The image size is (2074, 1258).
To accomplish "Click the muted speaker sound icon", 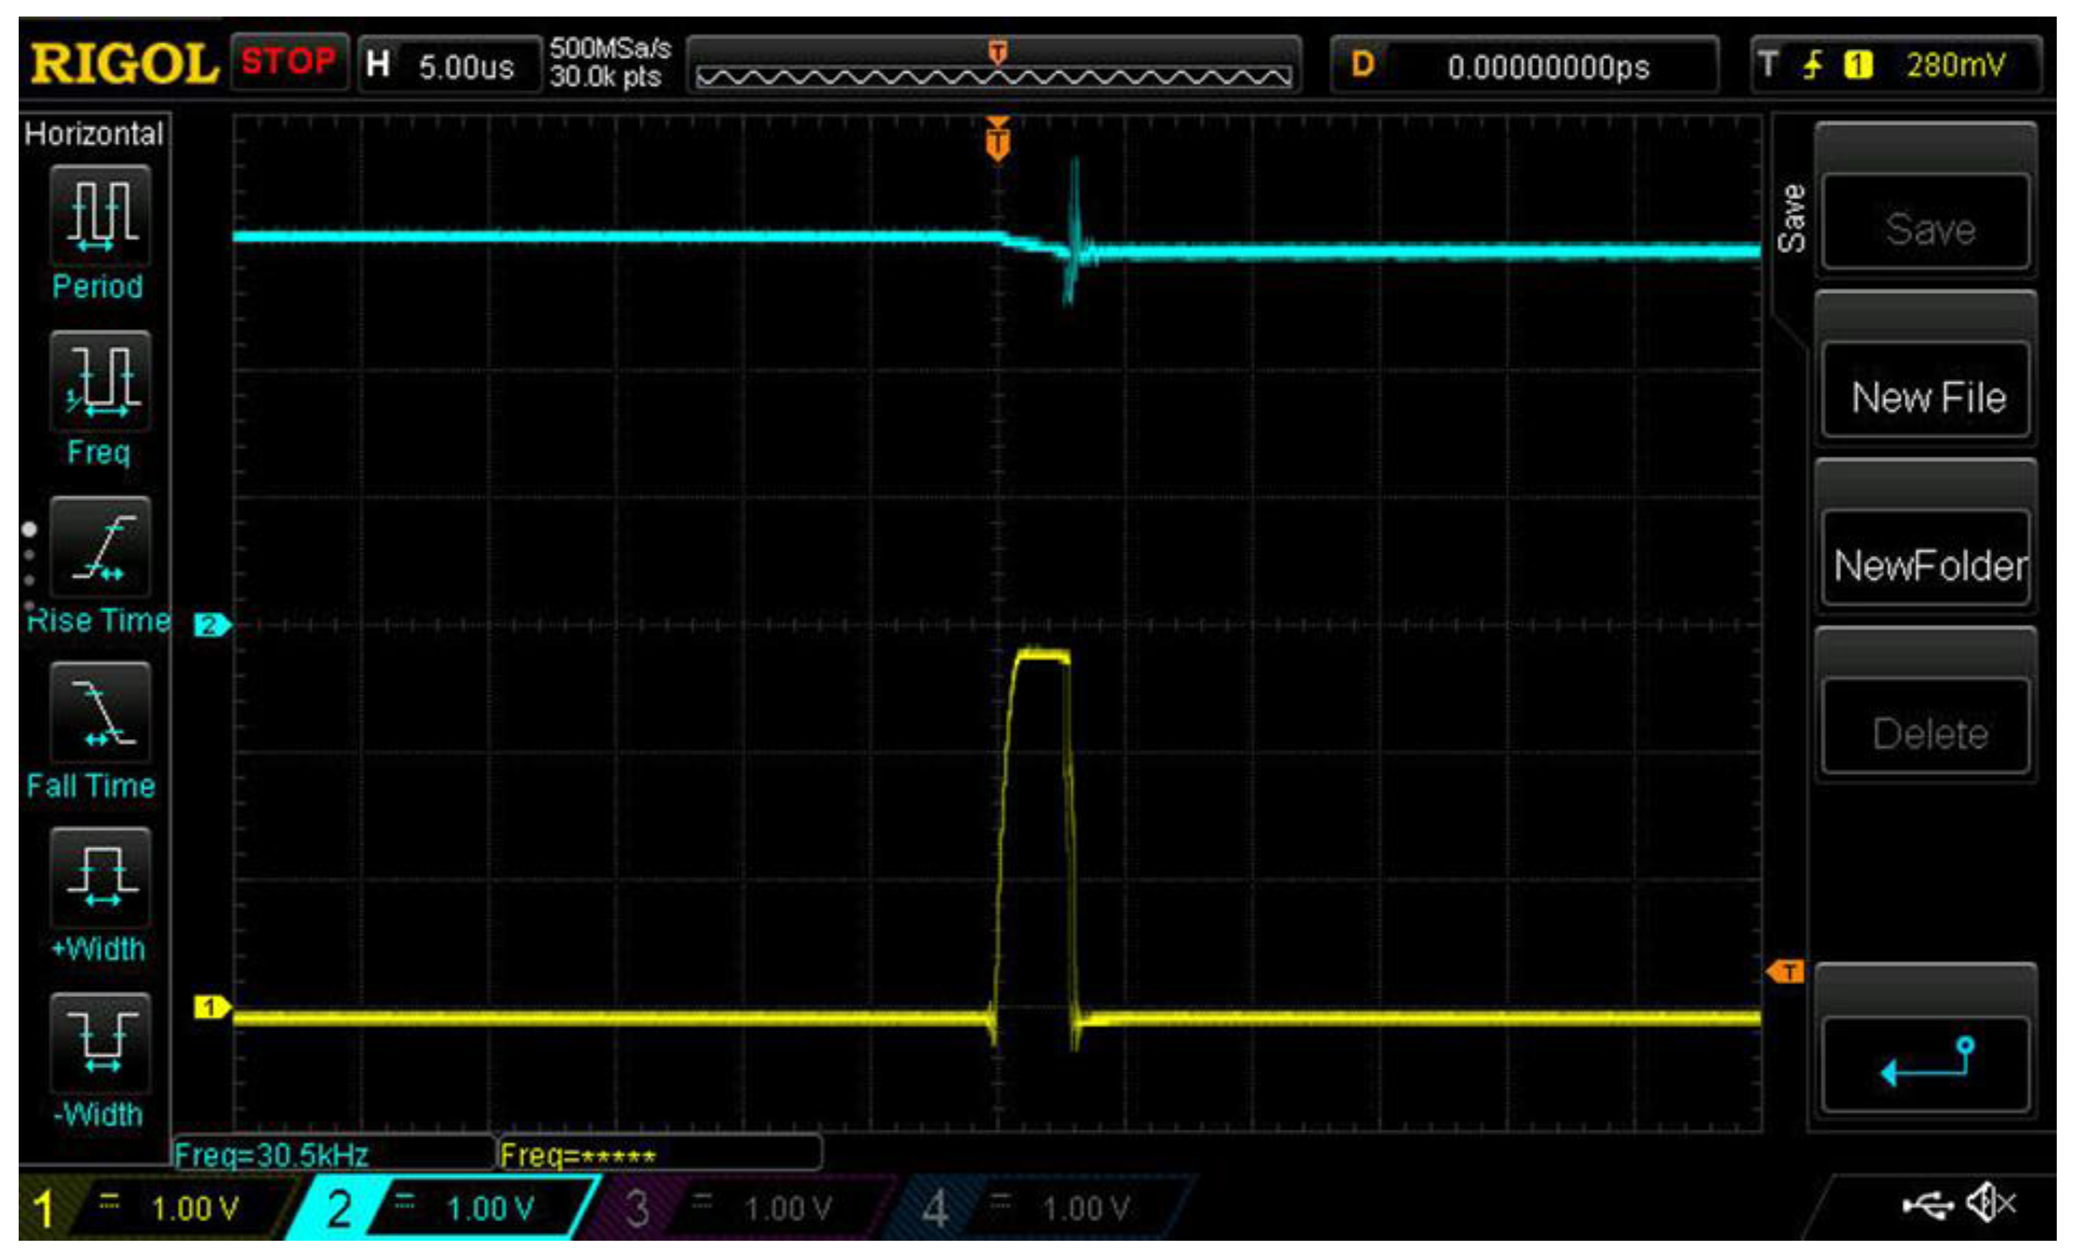I will 1991,1204.
